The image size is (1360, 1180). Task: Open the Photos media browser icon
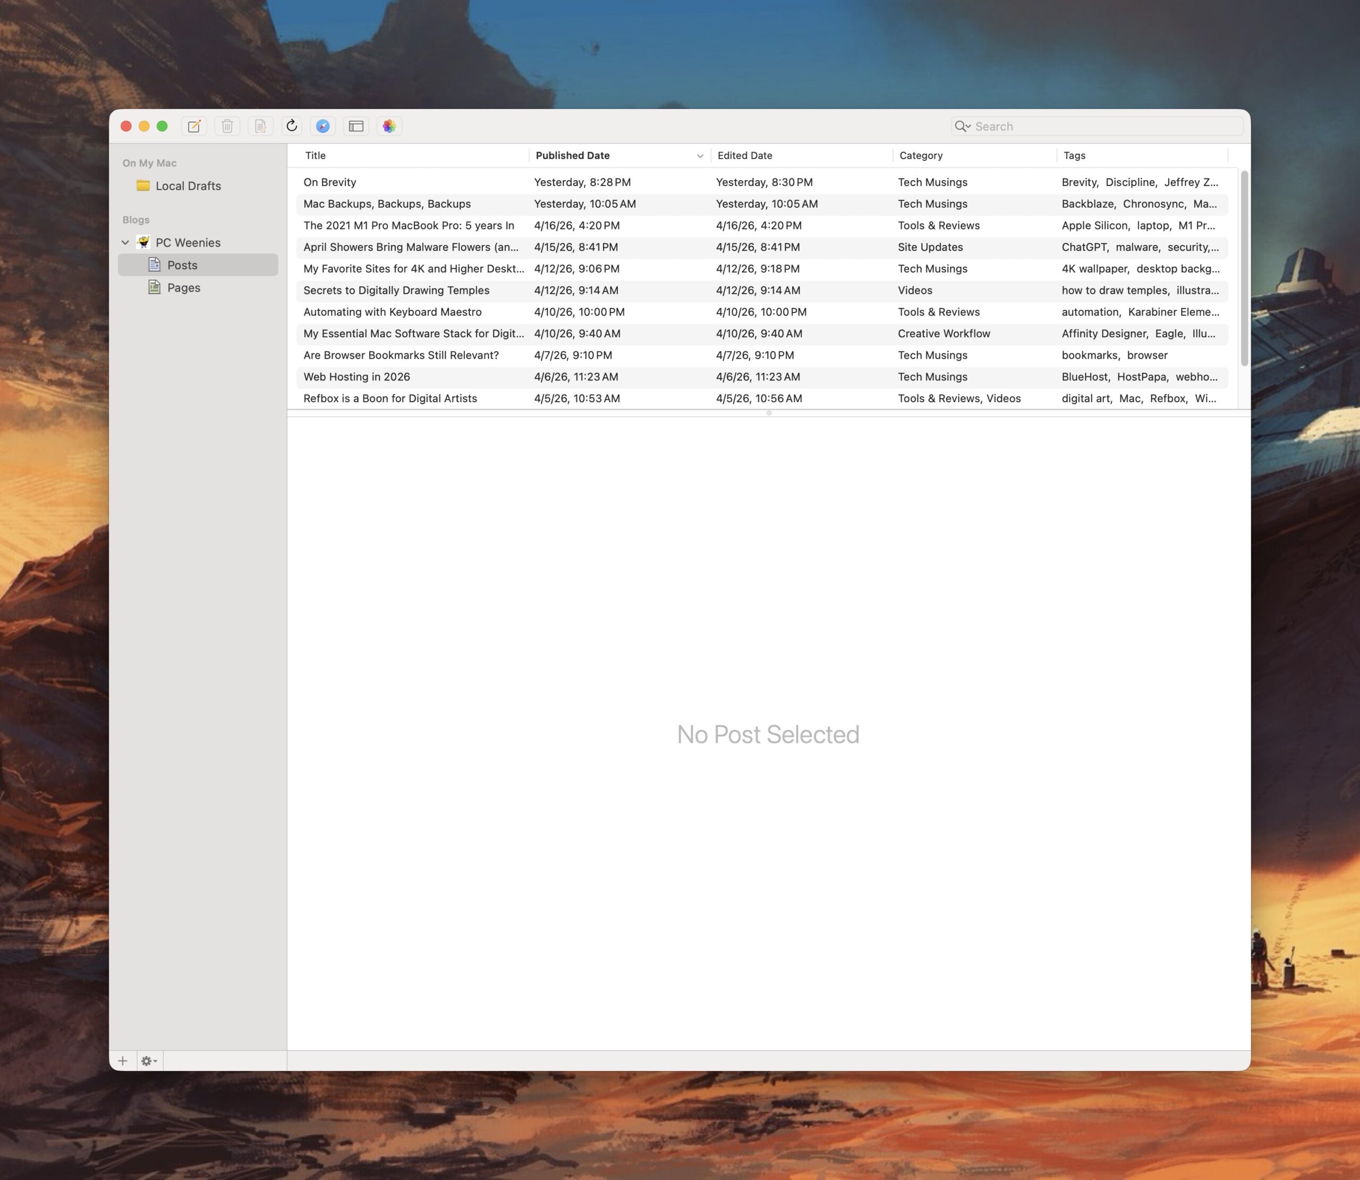tap(389, 126)
